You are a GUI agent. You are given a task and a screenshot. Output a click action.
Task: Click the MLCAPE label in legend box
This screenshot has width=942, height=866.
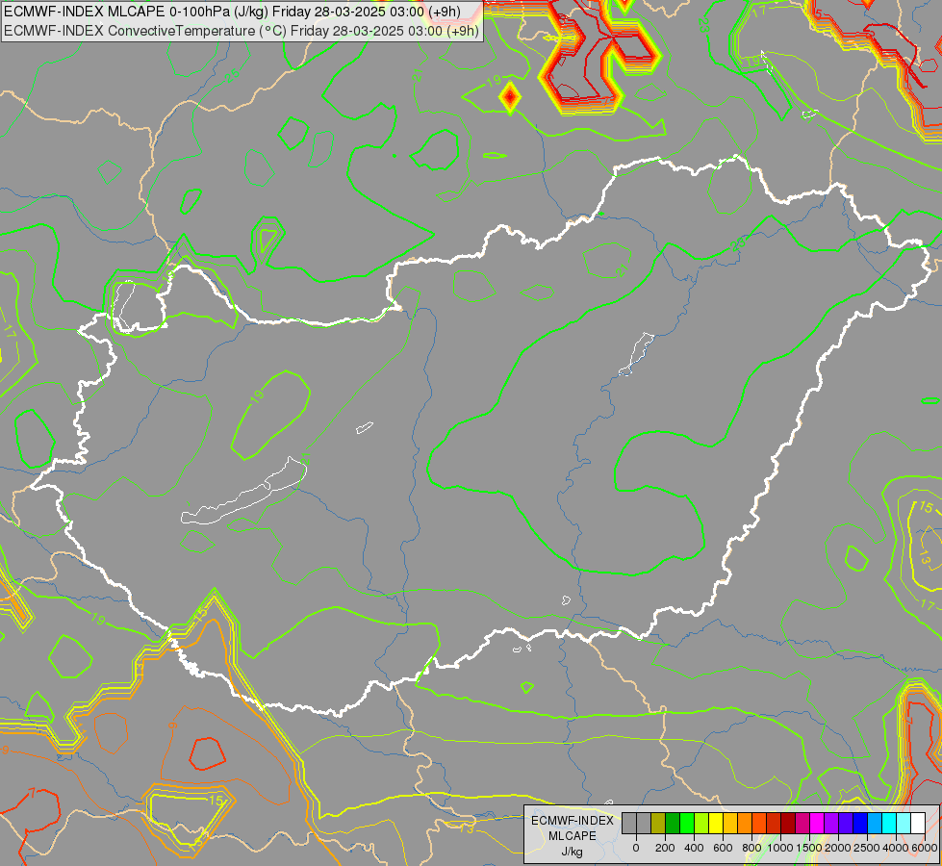point(573,836)
